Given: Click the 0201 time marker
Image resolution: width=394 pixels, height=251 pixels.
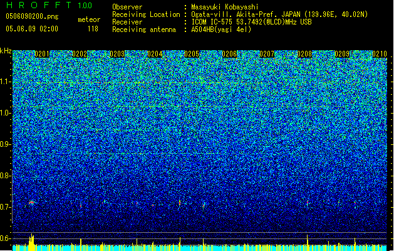Looking at the screenshot, I should (42, 54).
